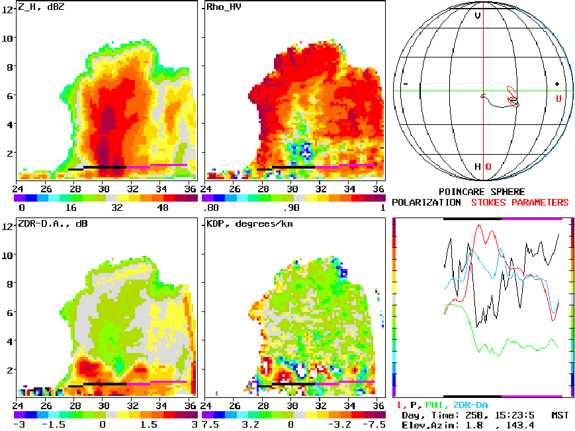
Task: Click height tick 8 beside the ZDR panel
Action: coord(10,284)
